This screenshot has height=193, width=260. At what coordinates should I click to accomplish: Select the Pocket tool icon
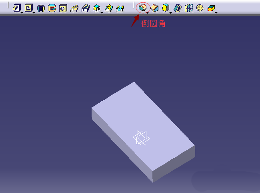28,8
